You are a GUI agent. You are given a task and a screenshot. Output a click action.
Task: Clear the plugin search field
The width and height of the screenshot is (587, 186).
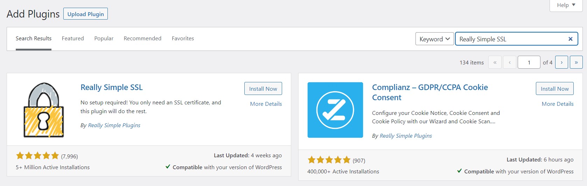(570, 39)
